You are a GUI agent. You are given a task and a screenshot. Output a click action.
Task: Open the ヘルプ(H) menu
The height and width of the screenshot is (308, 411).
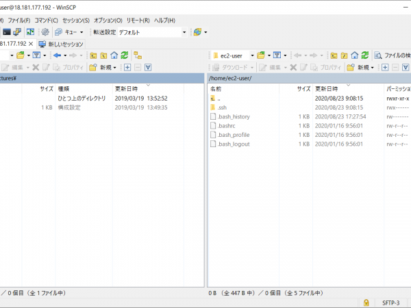coord(164,21)
